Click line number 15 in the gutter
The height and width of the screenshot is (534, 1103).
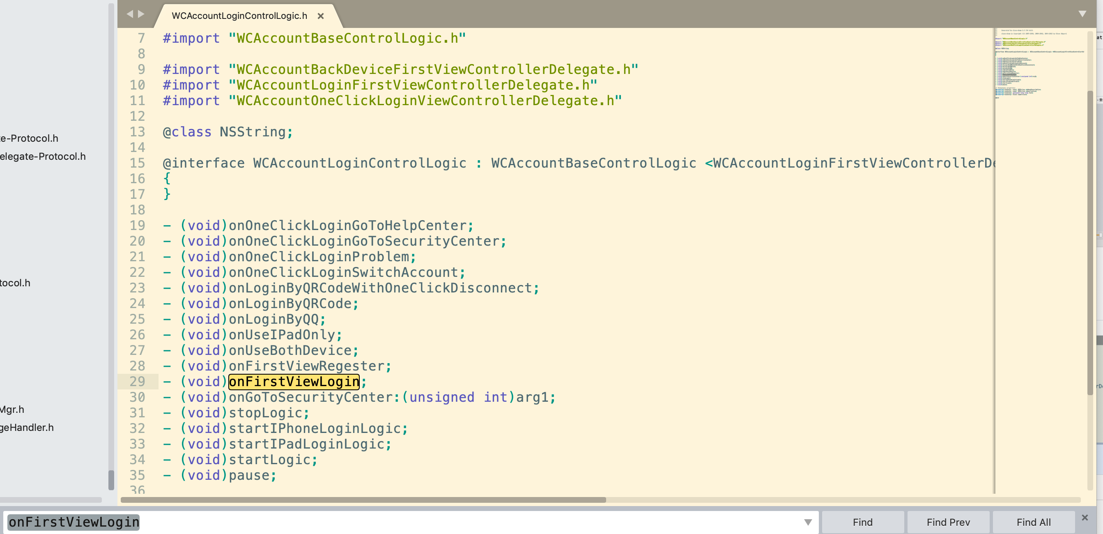pyautogui.click(x=138, y=163)
